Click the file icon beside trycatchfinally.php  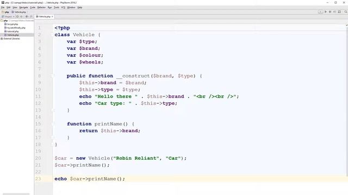click(x=5, y=28)
